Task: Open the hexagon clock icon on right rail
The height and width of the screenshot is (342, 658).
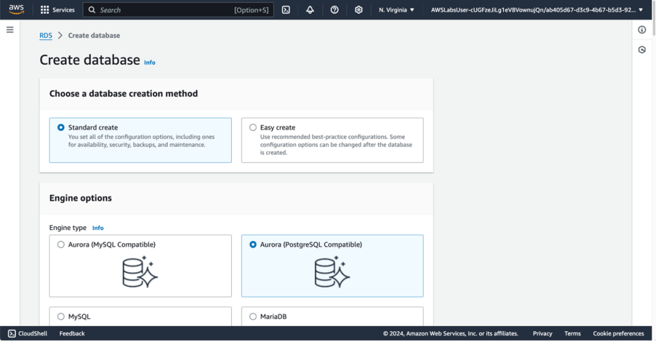Action: pyautogui.click(x=642, y=50)
